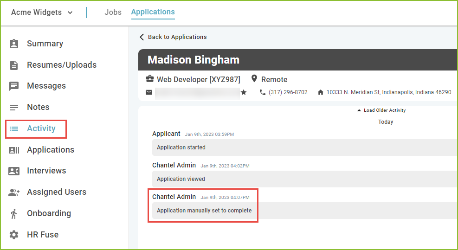
Task: Click the Interviews video-person icon
Action: tap(14, 171)
